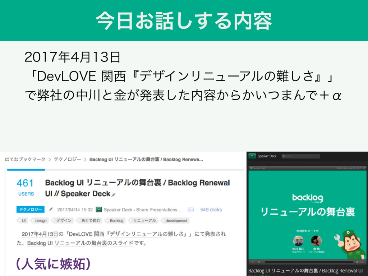Click the blue テクノロジー category label
Image resolution: width=368 pixels, height=276 pixels.
tap(30, 210)
